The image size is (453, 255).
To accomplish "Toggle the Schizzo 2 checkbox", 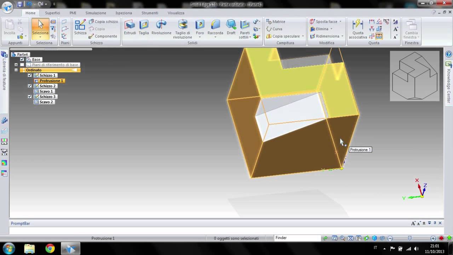I will click(x=30, y=86).
